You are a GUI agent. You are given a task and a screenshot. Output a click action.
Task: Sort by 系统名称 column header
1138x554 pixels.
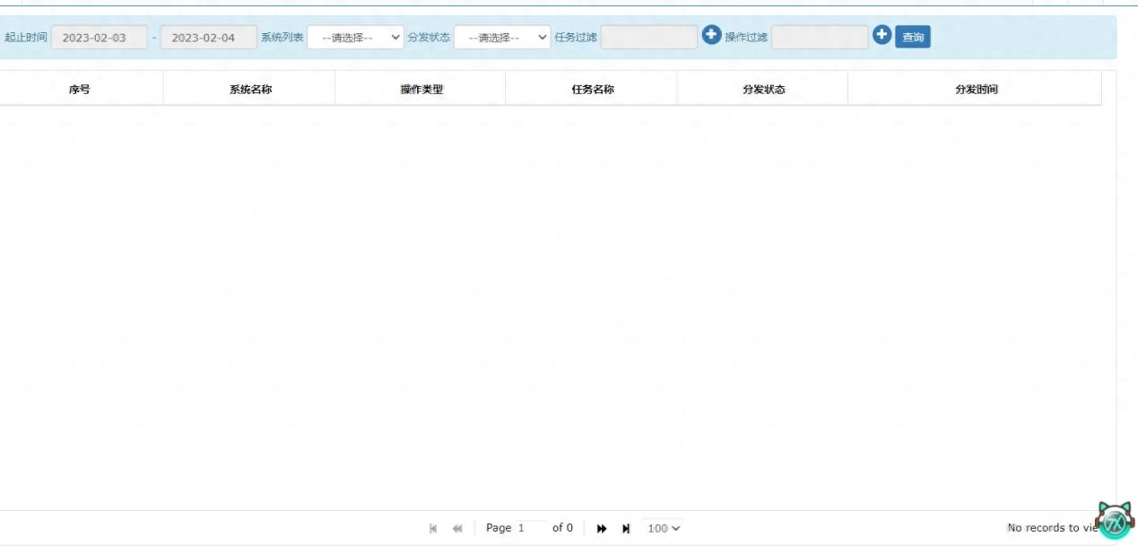[250, 90]
